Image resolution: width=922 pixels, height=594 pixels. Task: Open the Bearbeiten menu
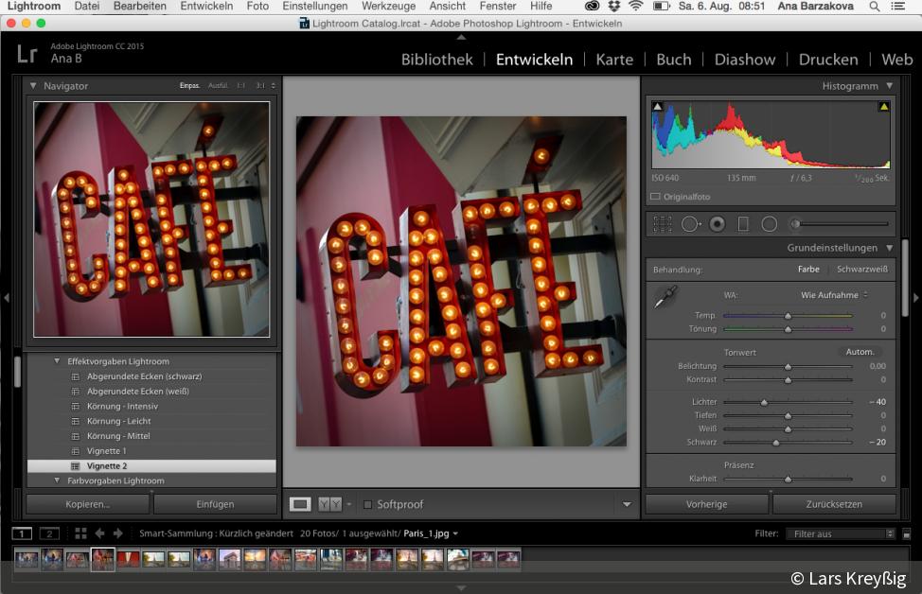(x=139, y=6)
